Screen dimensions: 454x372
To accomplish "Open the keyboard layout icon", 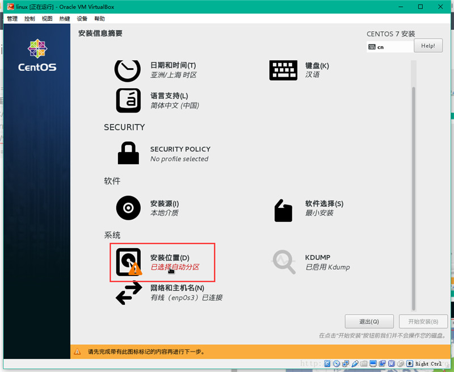I will click(283, 70).
